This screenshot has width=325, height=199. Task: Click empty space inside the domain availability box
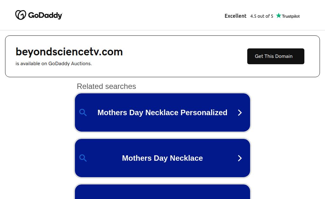coord(184,57)
